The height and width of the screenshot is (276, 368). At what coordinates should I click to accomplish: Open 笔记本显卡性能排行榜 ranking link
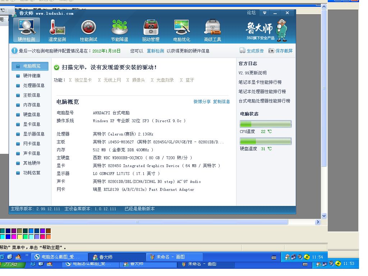260,82
